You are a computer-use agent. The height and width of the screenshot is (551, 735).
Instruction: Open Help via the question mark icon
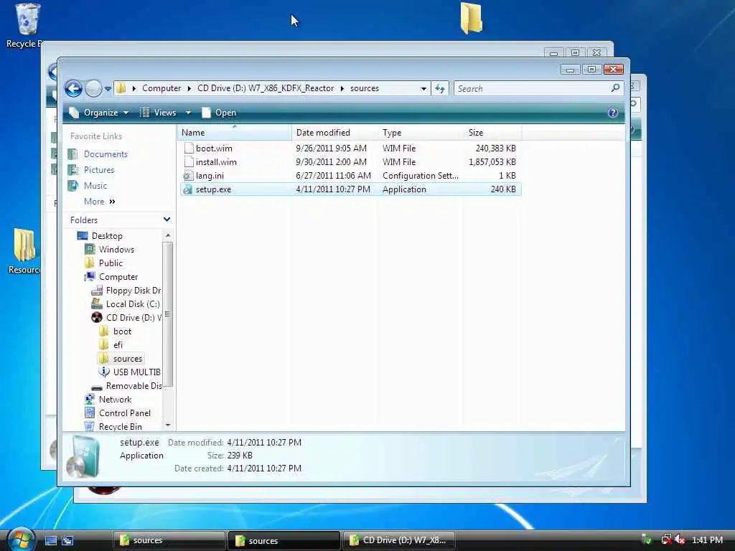click(x=612, y=113)
